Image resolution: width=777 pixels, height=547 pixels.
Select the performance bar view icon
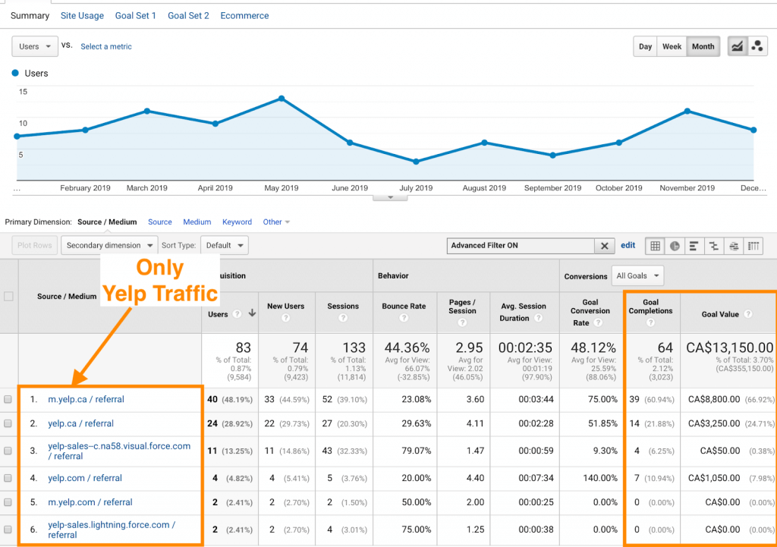pyautogui.click(x=694, y=246)
